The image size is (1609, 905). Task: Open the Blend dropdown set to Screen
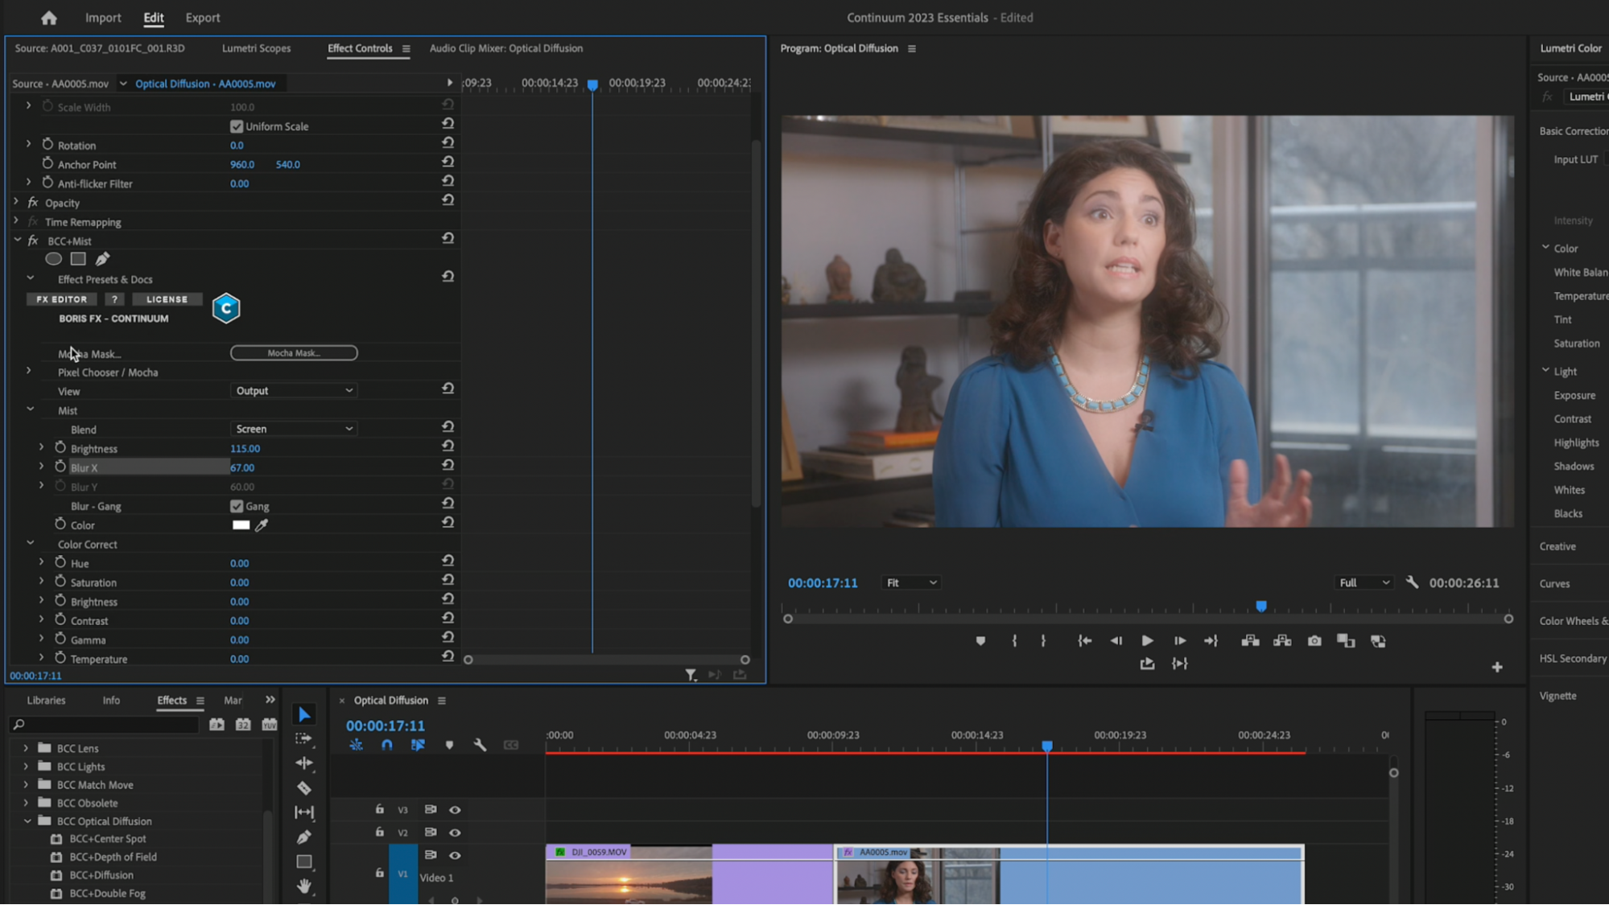click(x=294, y=429)
